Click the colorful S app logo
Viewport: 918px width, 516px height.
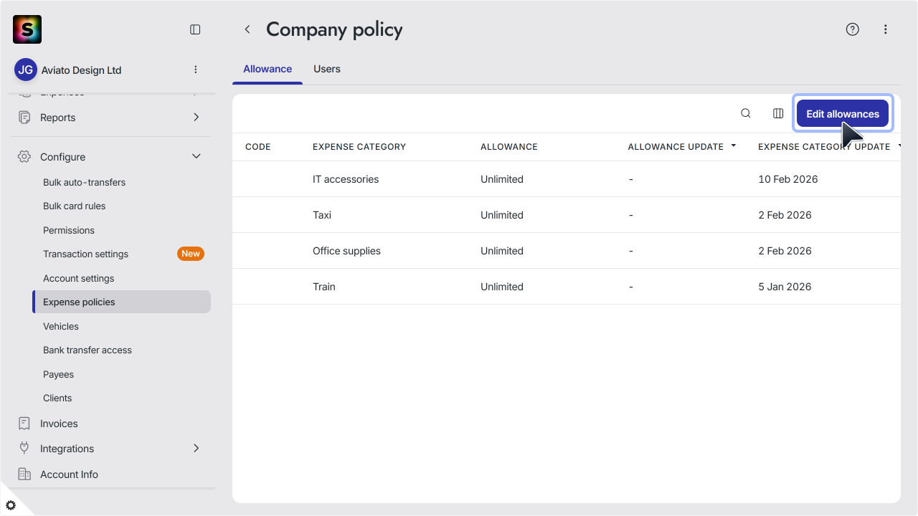pos(27,29)
